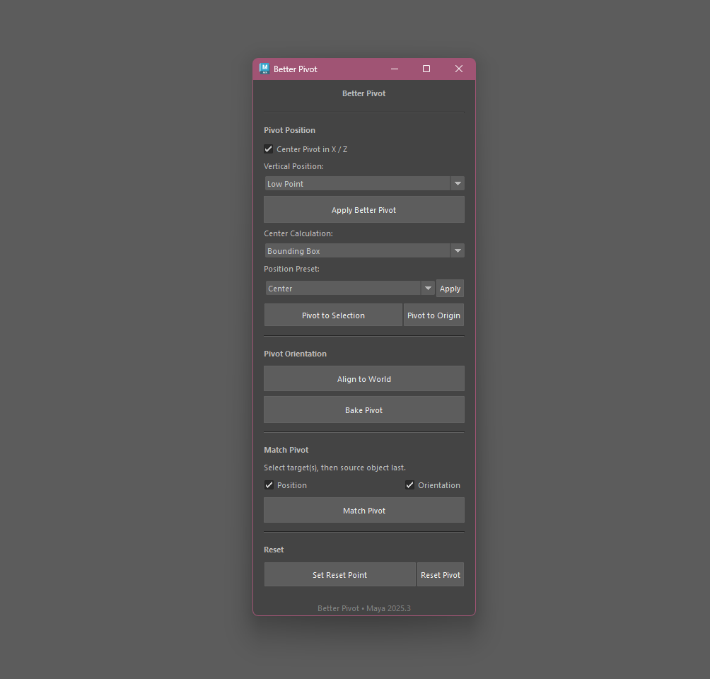Apply the selected position preset
This screenshot has width=710, height=679.
click(450, 289)
